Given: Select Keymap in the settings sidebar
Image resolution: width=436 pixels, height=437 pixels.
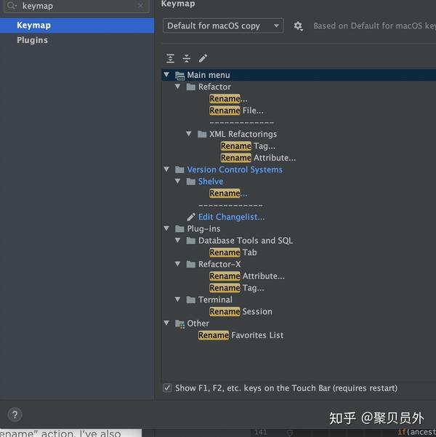Looking at the screenshot, I should (77, 25).
